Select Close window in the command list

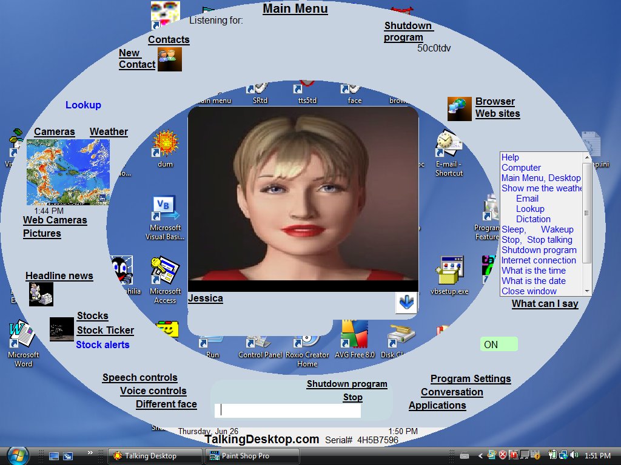pos(529,291)
